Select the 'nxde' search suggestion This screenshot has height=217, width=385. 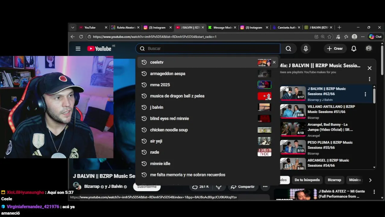tap(208, 152)
